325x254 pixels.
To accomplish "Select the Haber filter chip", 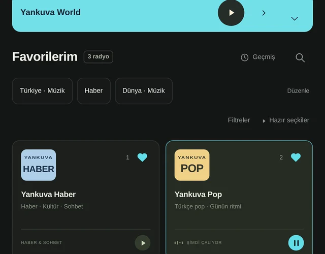I will pyautogui.click(x=93, y=91).
